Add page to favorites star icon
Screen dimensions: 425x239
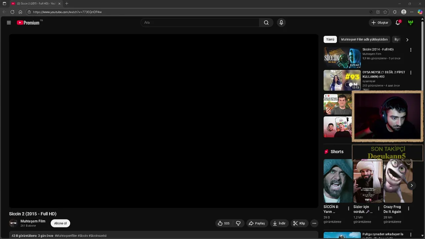[x=385, y=12]
